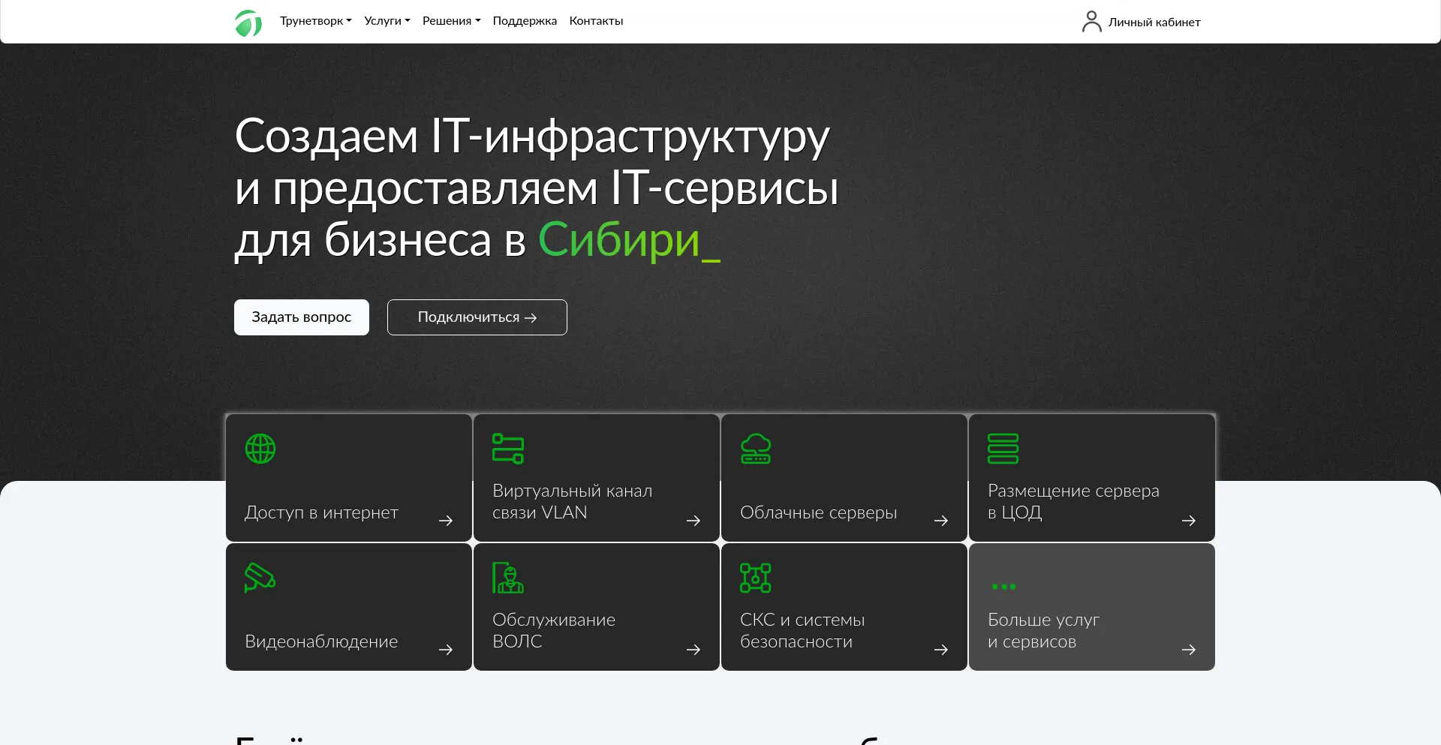Open Личный кабинет link
Viewport: 1441px width, 745px height.
click(x=1154, y=23)
